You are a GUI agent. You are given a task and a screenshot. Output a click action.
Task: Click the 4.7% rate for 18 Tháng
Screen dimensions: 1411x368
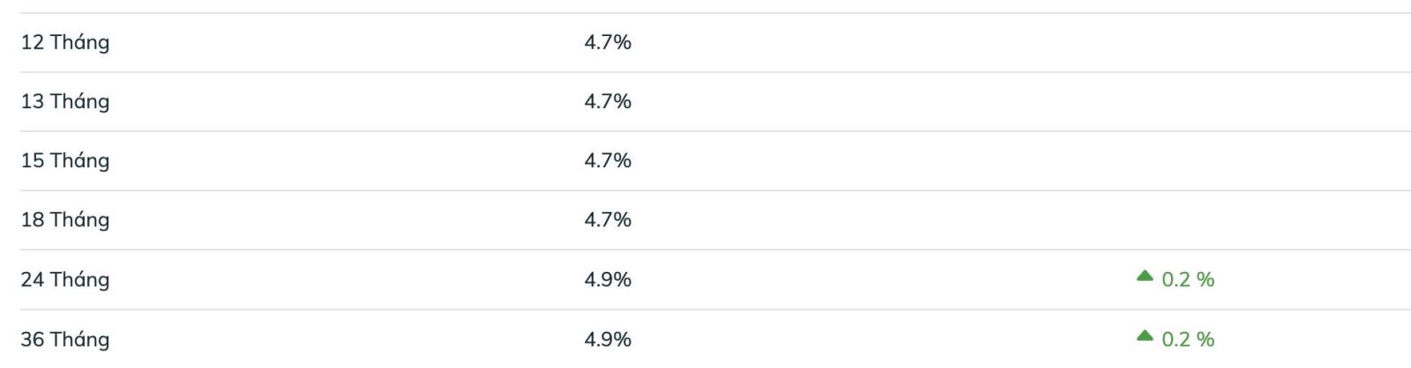(608, 219)
